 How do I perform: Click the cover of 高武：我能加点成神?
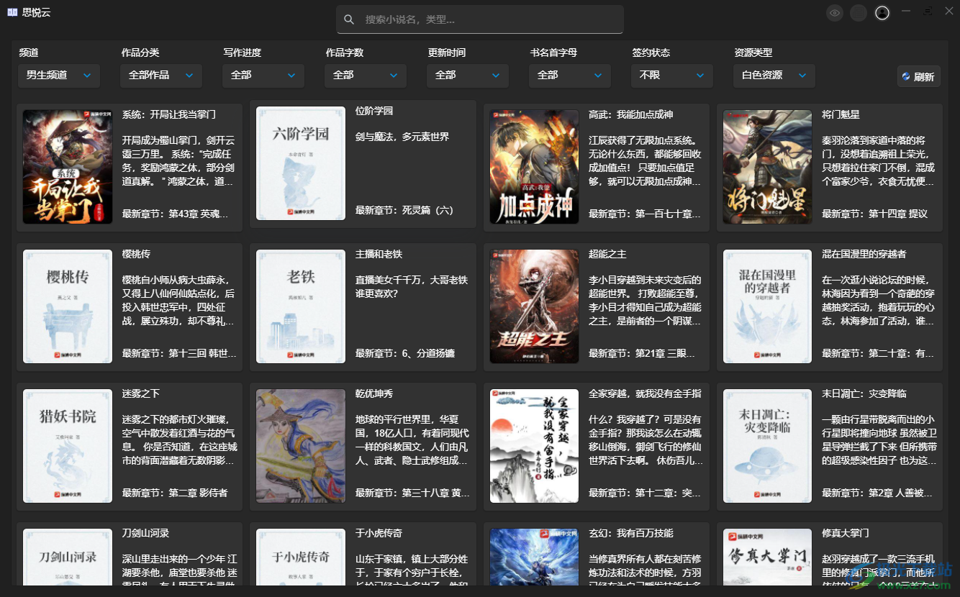point(534,167)
